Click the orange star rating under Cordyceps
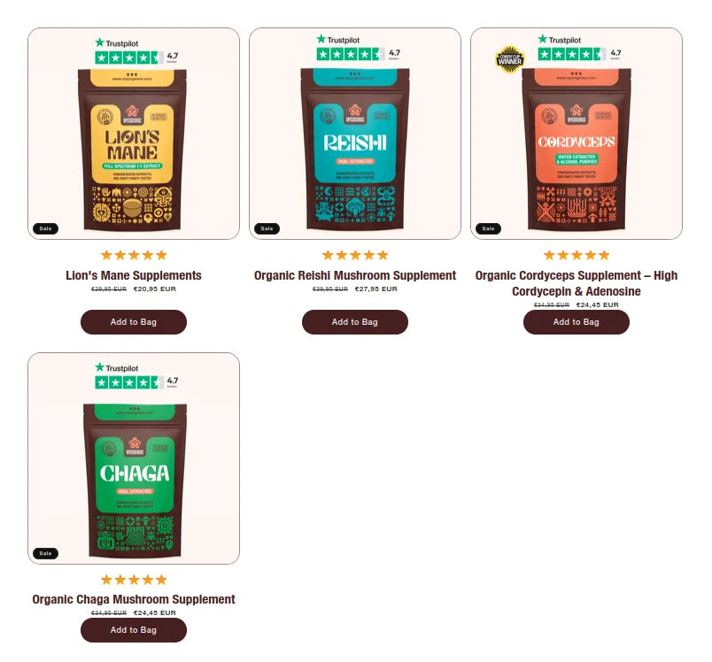Screen dimensions: 712x662 point(577,255)
